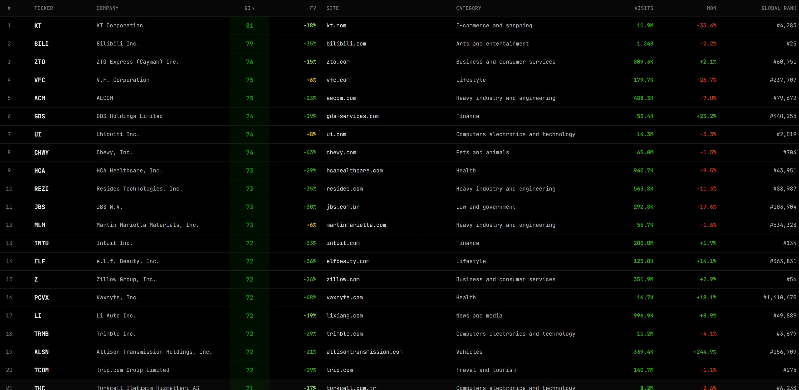799x390 pixels.
Task: Open the MLM ticker
Action: [x=40, y=225]
